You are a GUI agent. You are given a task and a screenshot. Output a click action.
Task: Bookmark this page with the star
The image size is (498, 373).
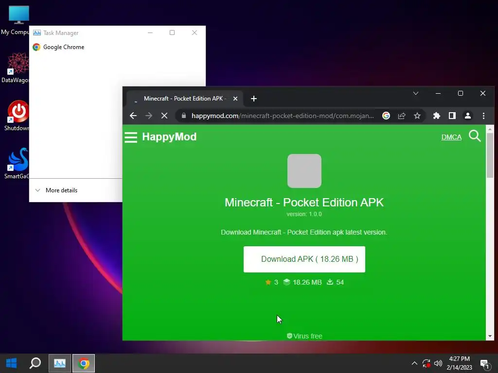417,116
